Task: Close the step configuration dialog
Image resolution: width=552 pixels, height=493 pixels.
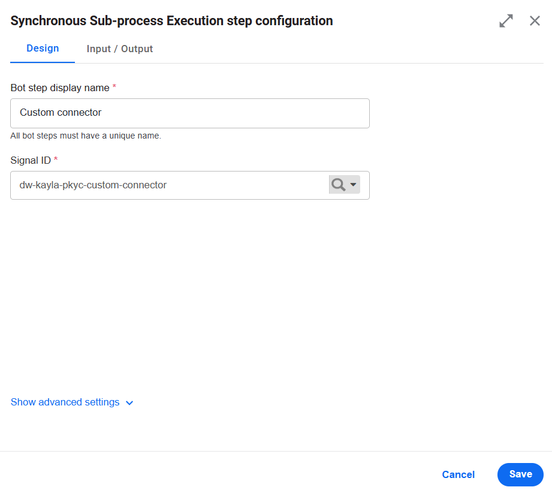Action: click(x=535, y=21)
